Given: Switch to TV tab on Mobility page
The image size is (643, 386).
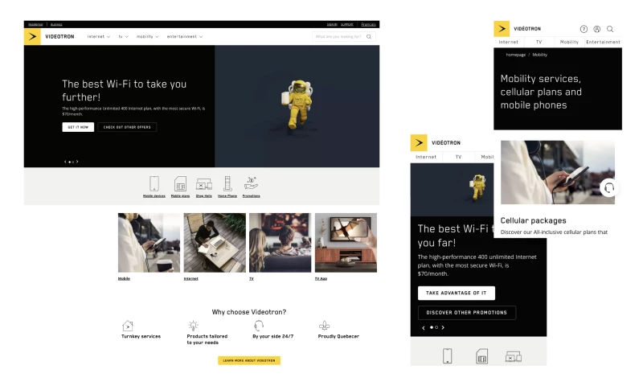Looking at the screenshot, I should click(539, 42).
